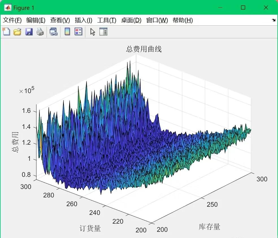This screenshot has width=278, height=238.
Task: Toggle the legend insertion icon
Action: click(78, 32)
